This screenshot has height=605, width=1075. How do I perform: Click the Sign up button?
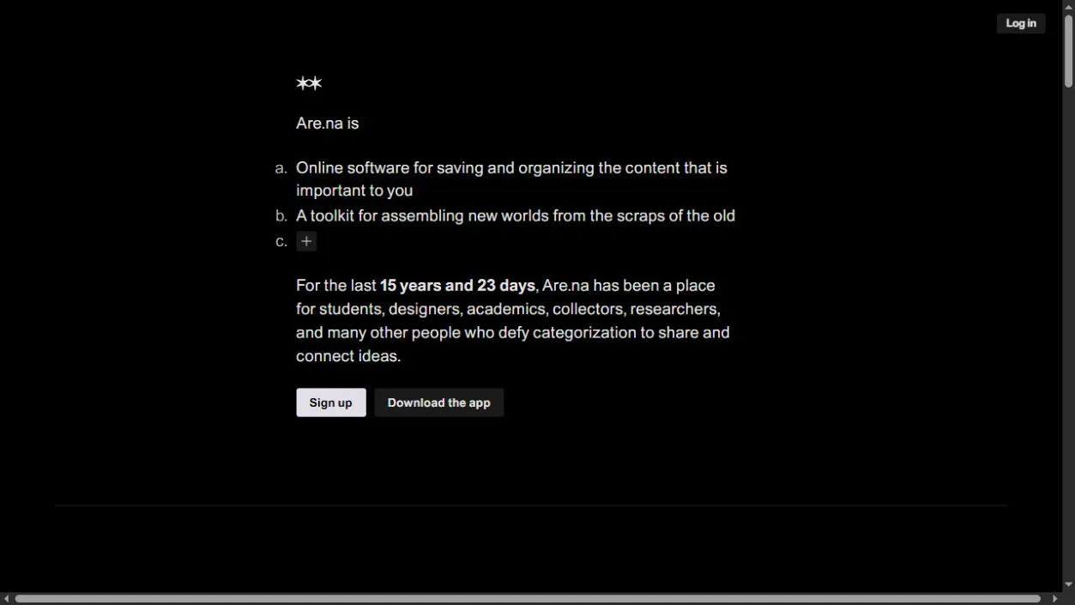[331, 402]
